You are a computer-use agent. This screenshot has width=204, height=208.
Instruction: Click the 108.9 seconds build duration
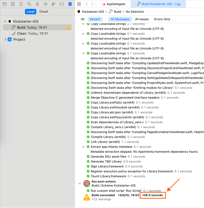coord(153,195)
